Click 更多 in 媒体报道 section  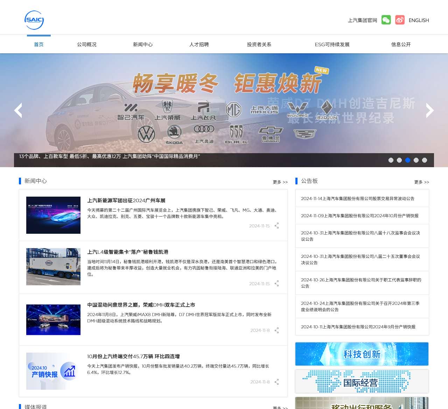point(280,408)
